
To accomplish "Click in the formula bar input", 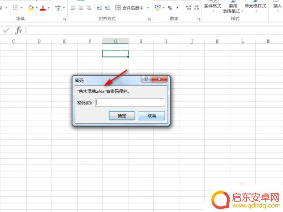I will (155, 30).
